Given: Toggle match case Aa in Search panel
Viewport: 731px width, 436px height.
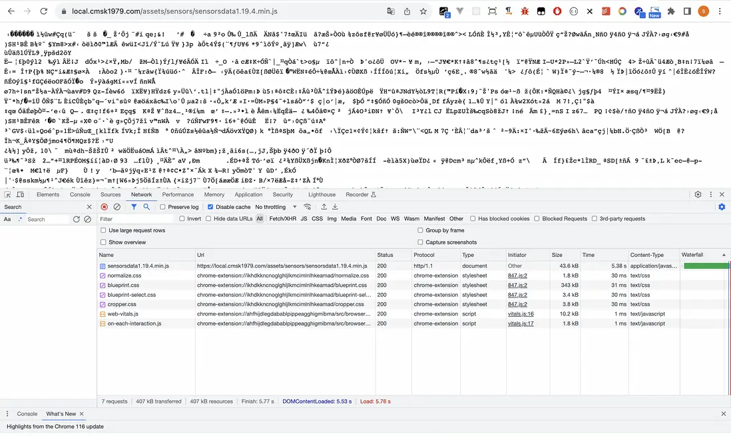Looking at the screenshot, I should [7, 219].
